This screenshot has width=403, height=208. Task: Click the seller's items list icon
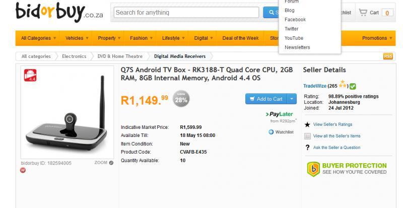pos(307,136)
